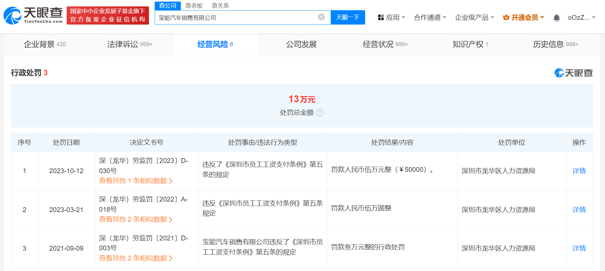Click penalty result 罚款叁万元整的行政处罚
Viewport: 605px width, 271px height.
(x=368, y=247)
